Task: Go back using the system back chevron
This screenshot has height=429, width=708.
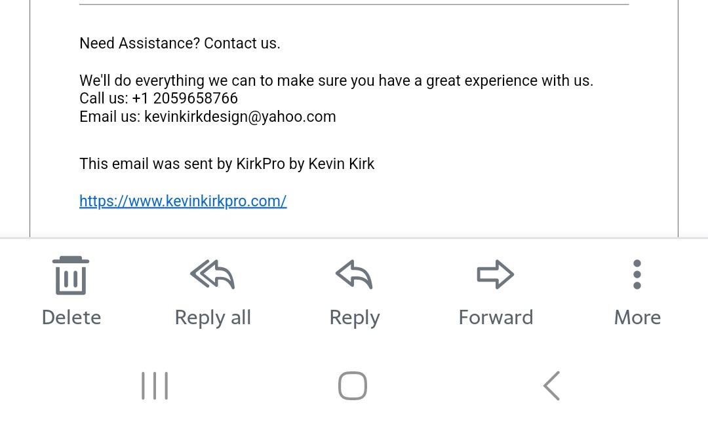Action: click(551, 386)
